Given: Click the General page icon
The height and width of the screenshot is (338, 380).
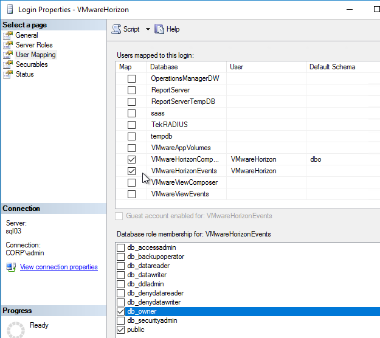Looking at the screenshot, I should point(8,35).
